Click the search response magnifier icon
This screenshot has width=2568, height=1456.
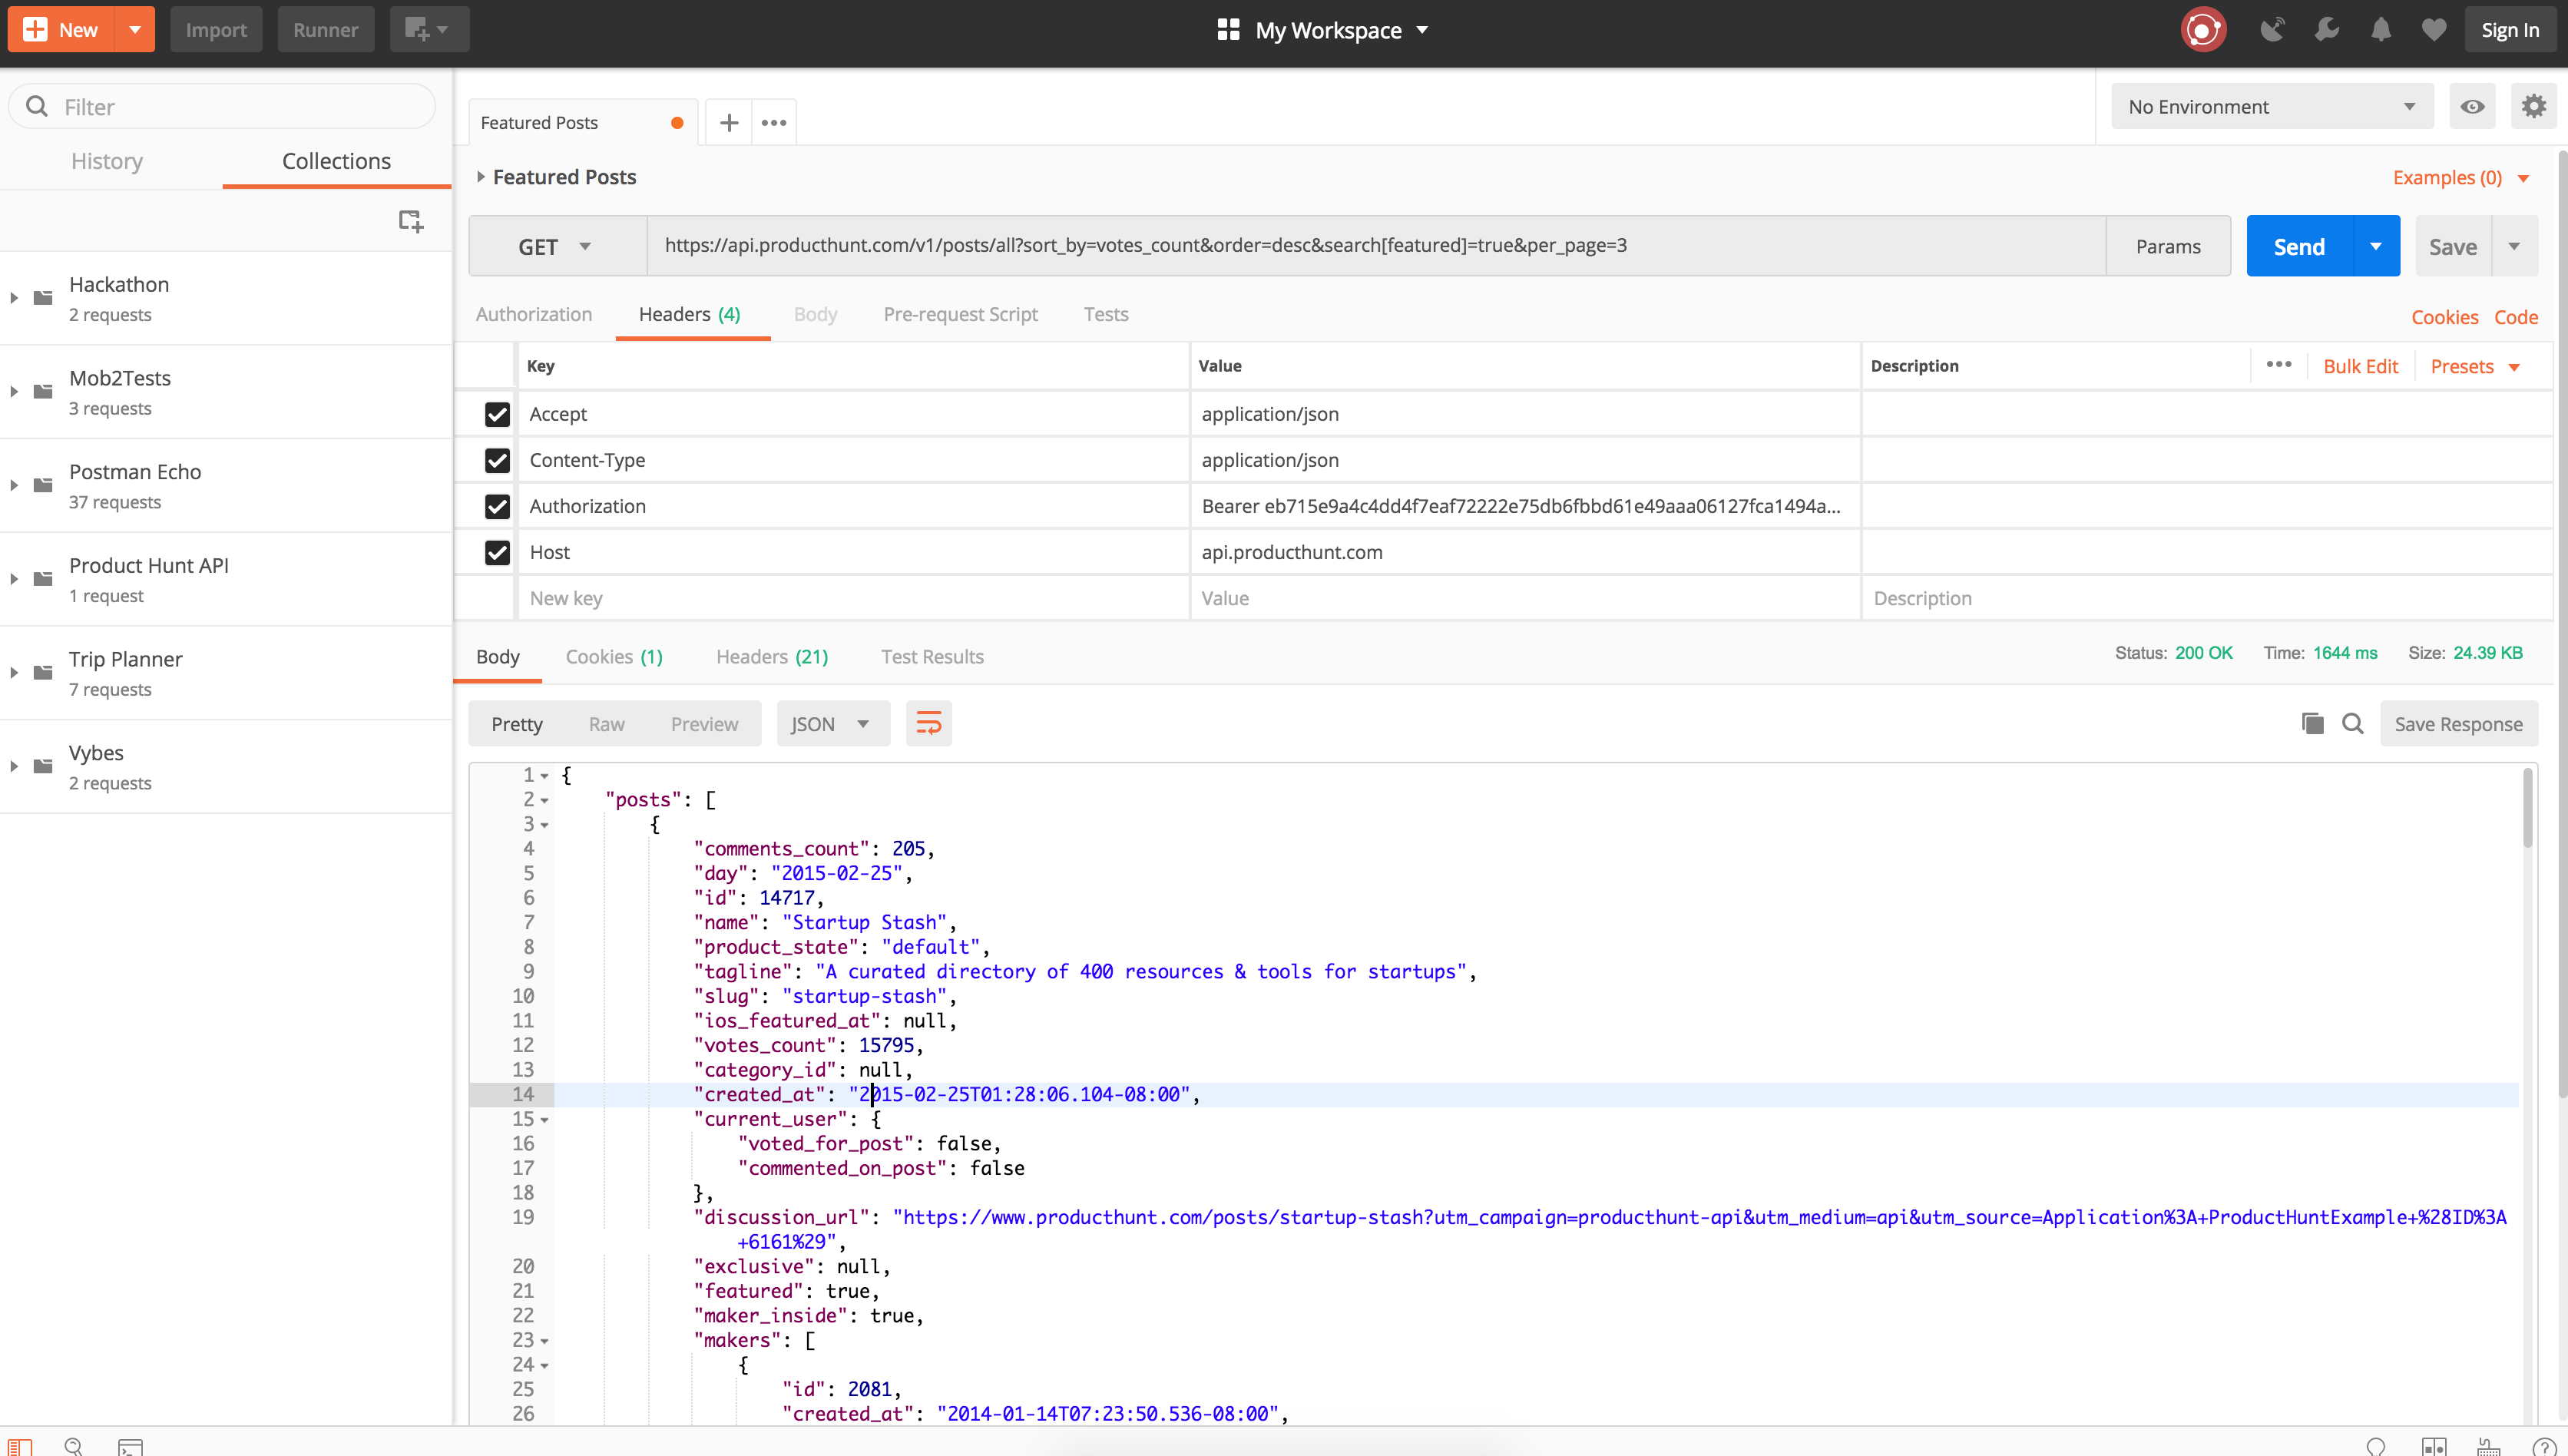(x=2353, y=723)
